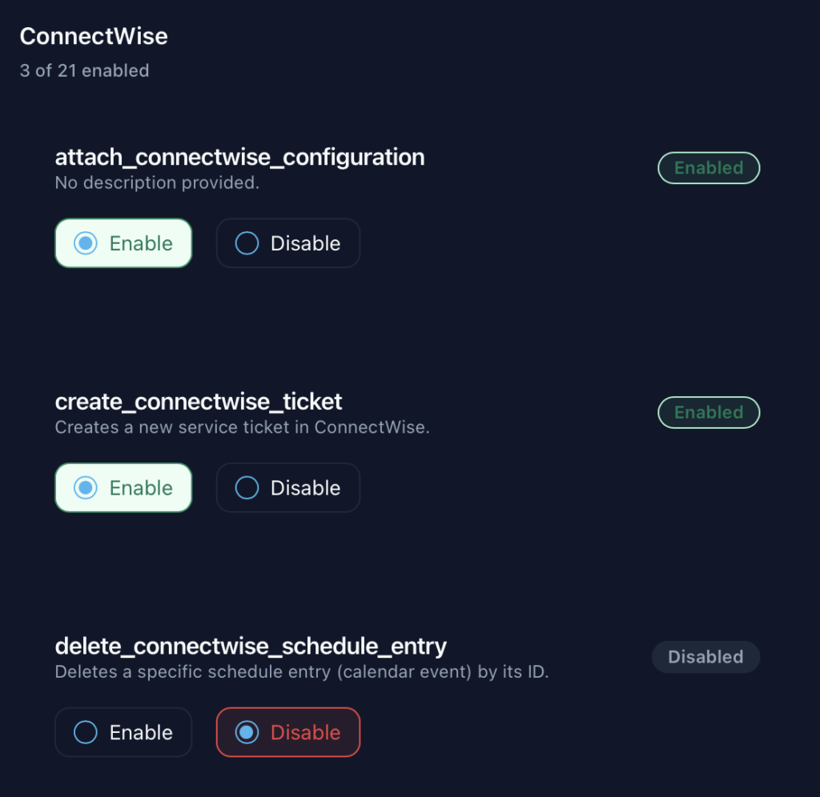Click radio circle inside create ticket Disable

point(247,488)
